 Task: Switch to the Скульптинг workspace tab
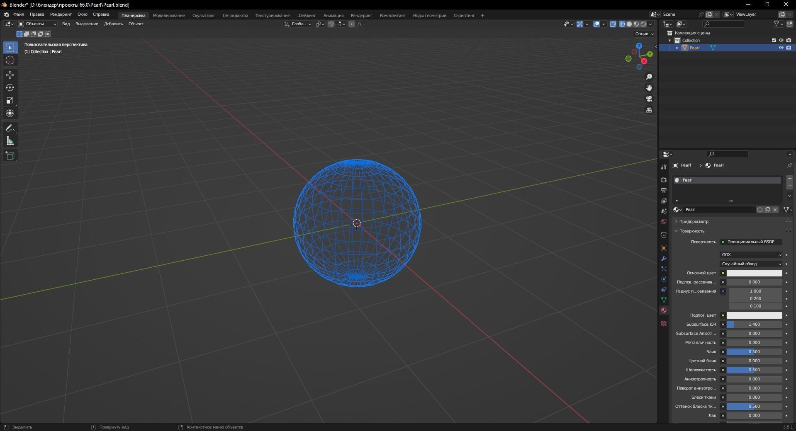click(204, 16)
